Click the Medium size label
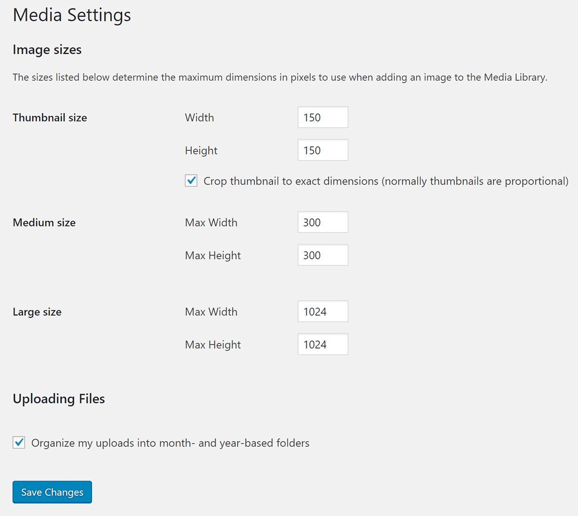Screen dimensions: 578x516 tap(44, 222)
